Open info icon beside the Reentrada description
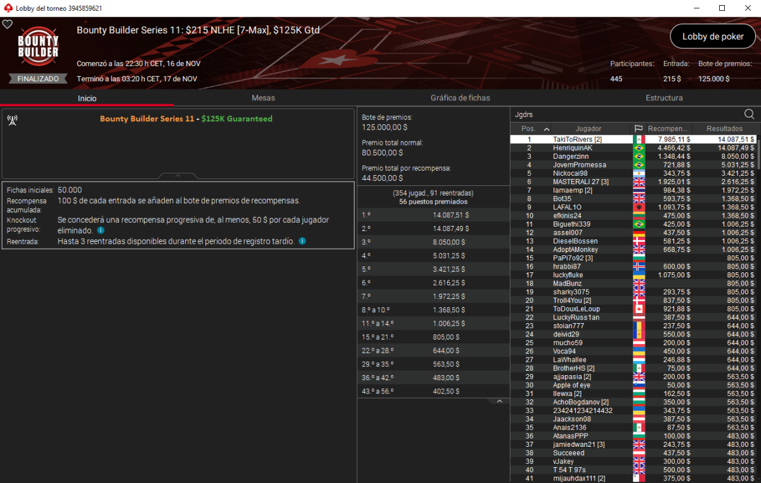Viewport: 761px width, 483px height. point(302,241)
